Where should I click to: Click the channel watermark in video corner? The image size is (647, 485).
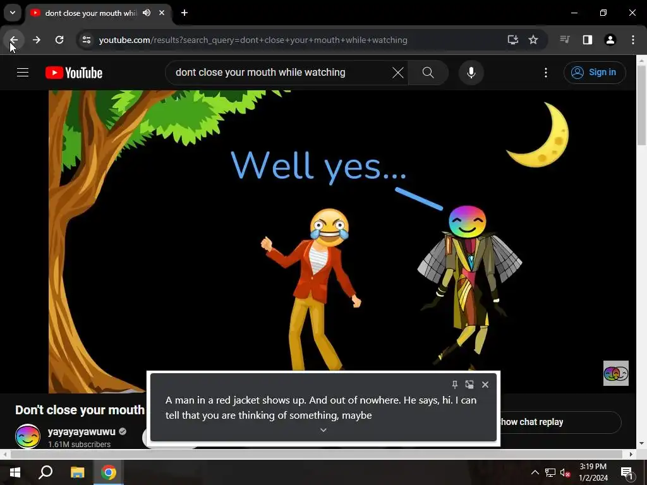(615, 373)
